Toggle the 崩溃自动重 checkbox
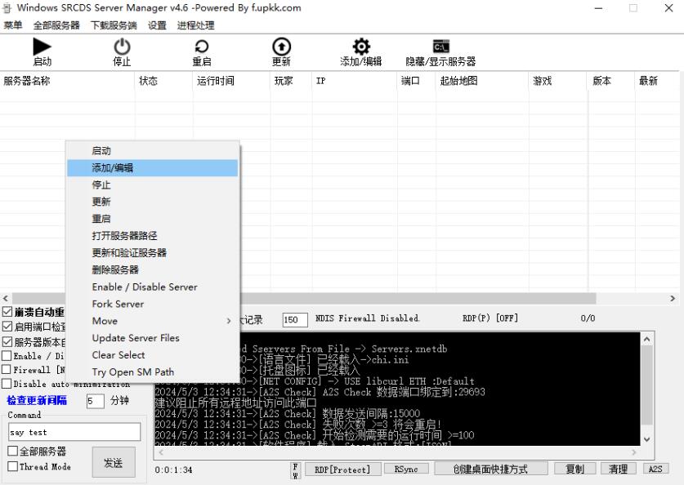This screenshot has width=684, height=485. pyautogui.click(x=7, y=312)
